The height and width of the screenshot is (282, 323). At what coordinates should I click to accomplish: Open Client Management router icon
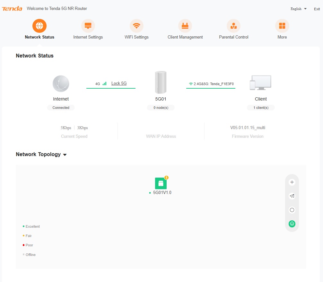coord(185,26)
